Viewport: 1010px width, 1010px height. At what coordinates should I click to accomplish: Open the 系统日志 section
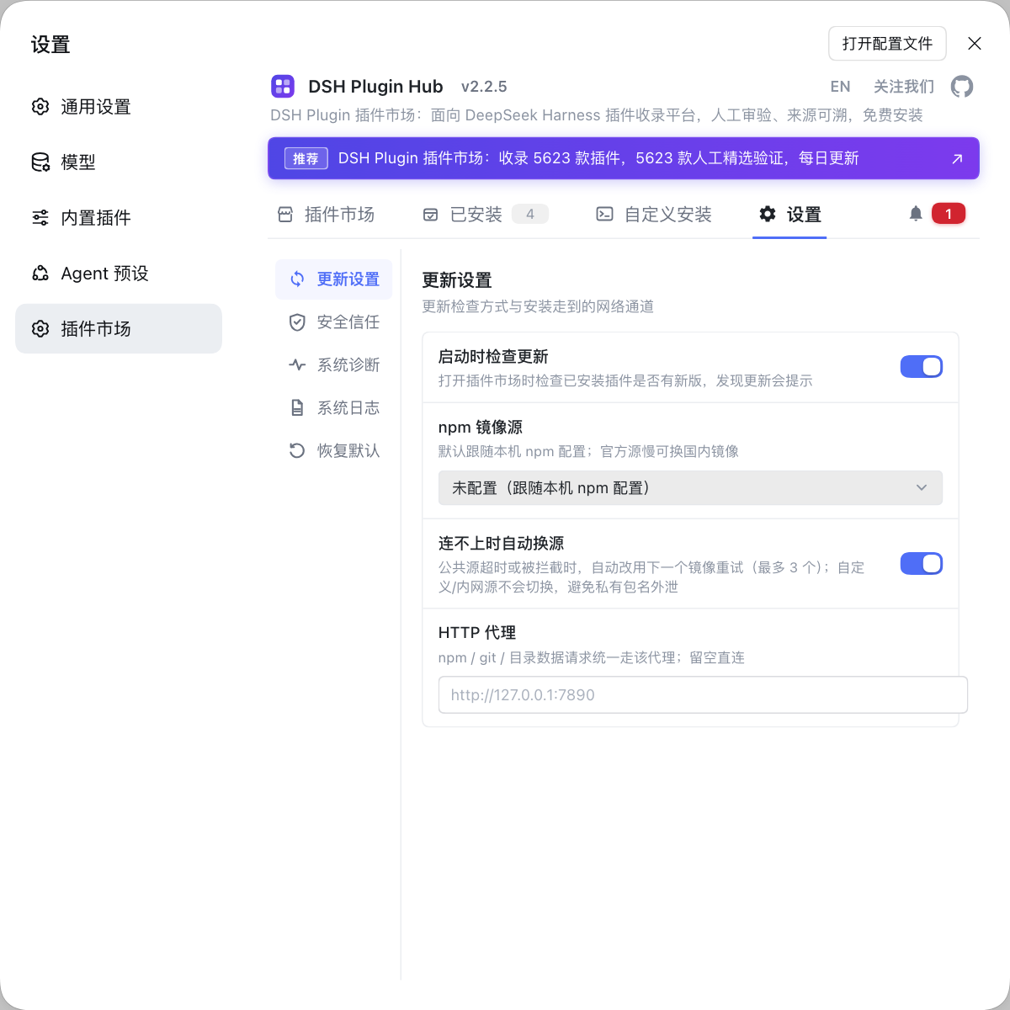coord(334,408)
